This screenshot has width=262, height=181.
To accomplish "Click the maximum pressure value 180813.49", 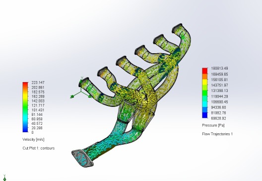I will 219,68.
